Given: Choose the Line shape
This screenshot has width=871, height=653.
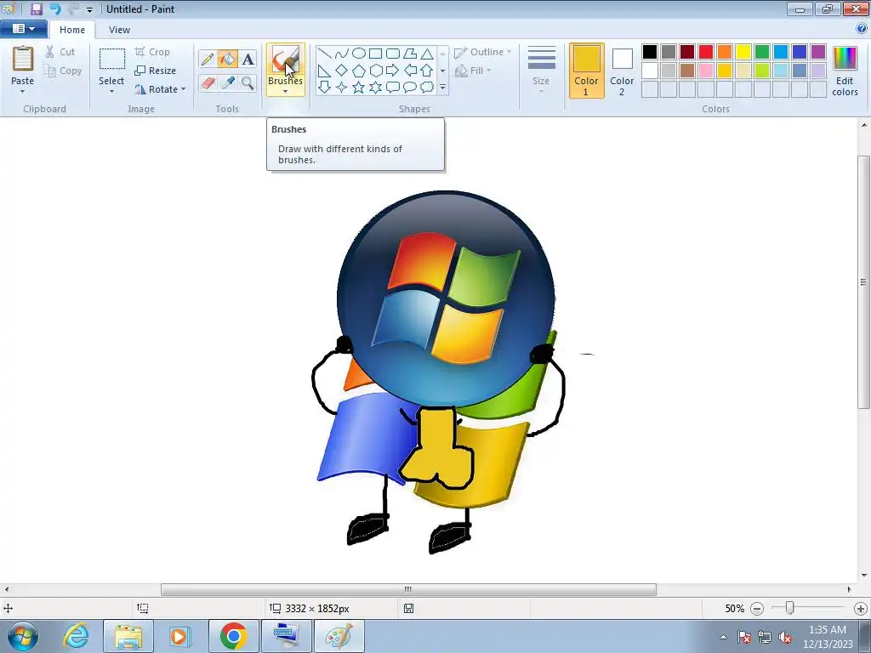Looking at the screenshot, I should (x=324, y=54).
